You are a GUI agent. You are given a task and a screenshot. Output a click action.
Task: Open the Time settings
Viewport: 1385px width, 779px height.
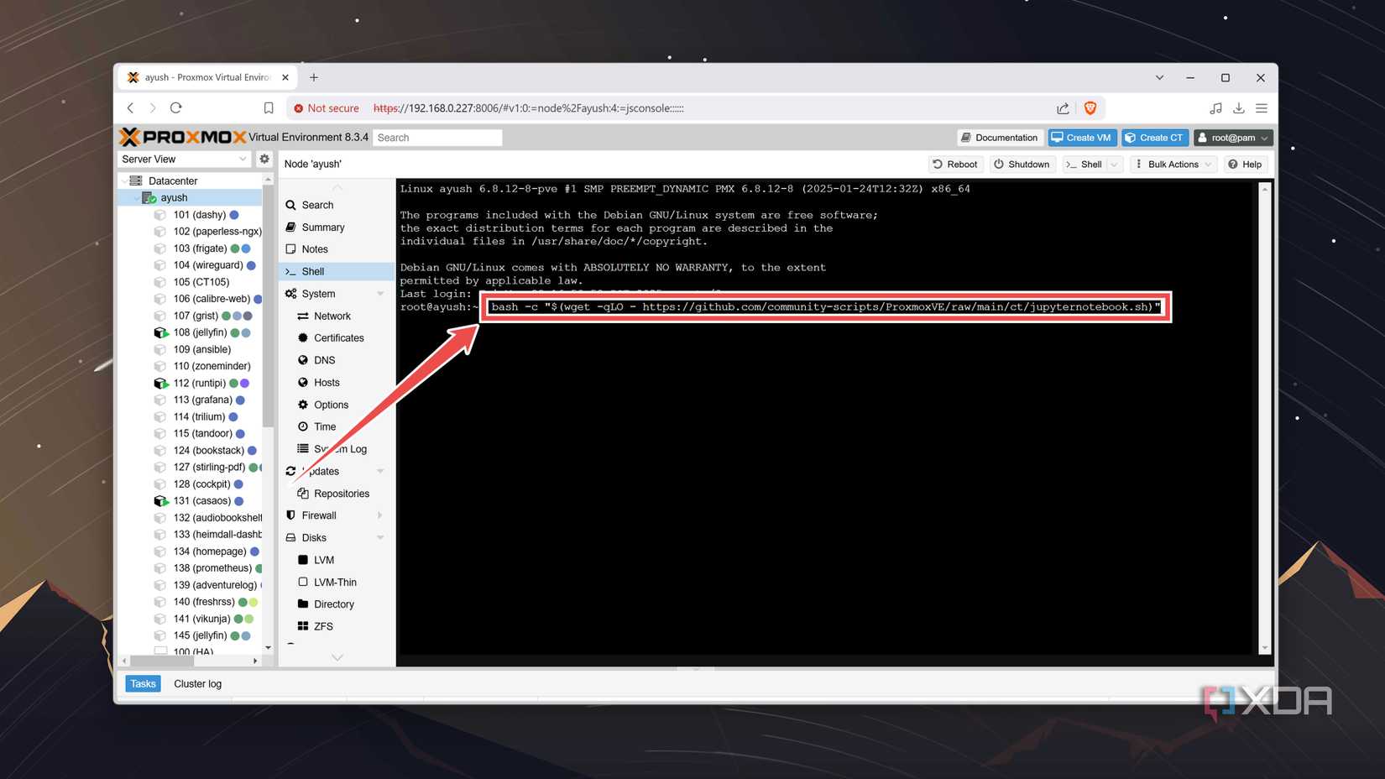pyautogui.click(x=323, y=426)
